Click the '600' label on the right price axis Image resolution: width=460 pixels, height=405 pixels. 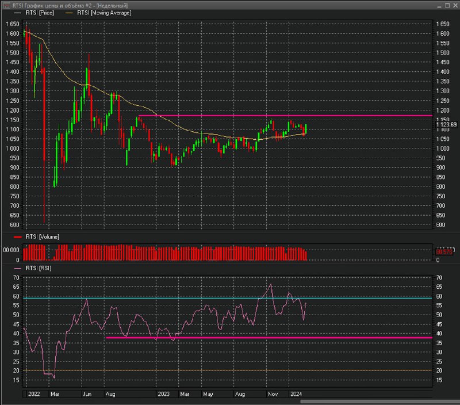click(x=440, y=225)
